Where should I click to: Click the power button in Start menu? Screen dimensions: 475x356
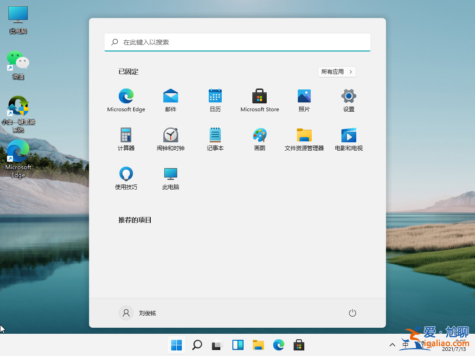click(x=352, y=313)
